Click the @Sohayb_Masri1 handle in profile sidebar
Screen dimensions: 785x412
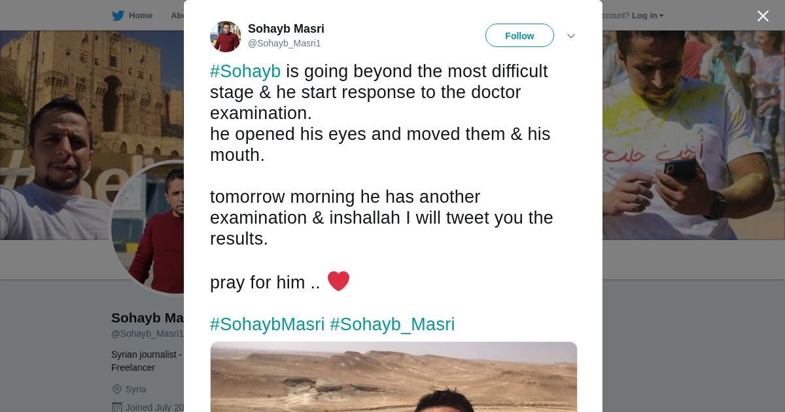[x=147, y=334]
